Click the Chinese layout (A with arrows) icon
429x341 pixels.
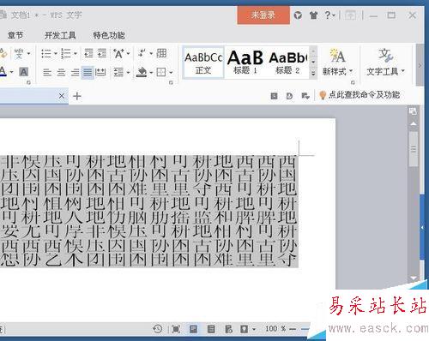pos(118,53)
